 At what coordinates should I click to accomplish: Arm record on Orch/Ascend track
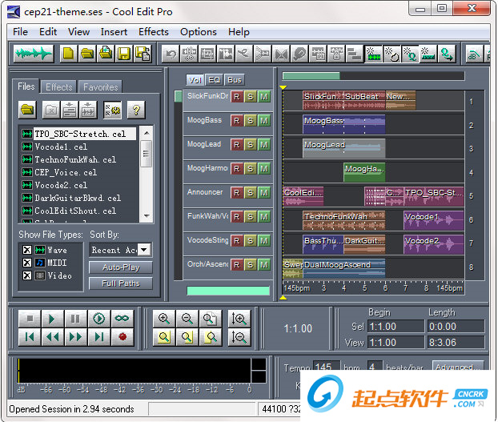237,265
